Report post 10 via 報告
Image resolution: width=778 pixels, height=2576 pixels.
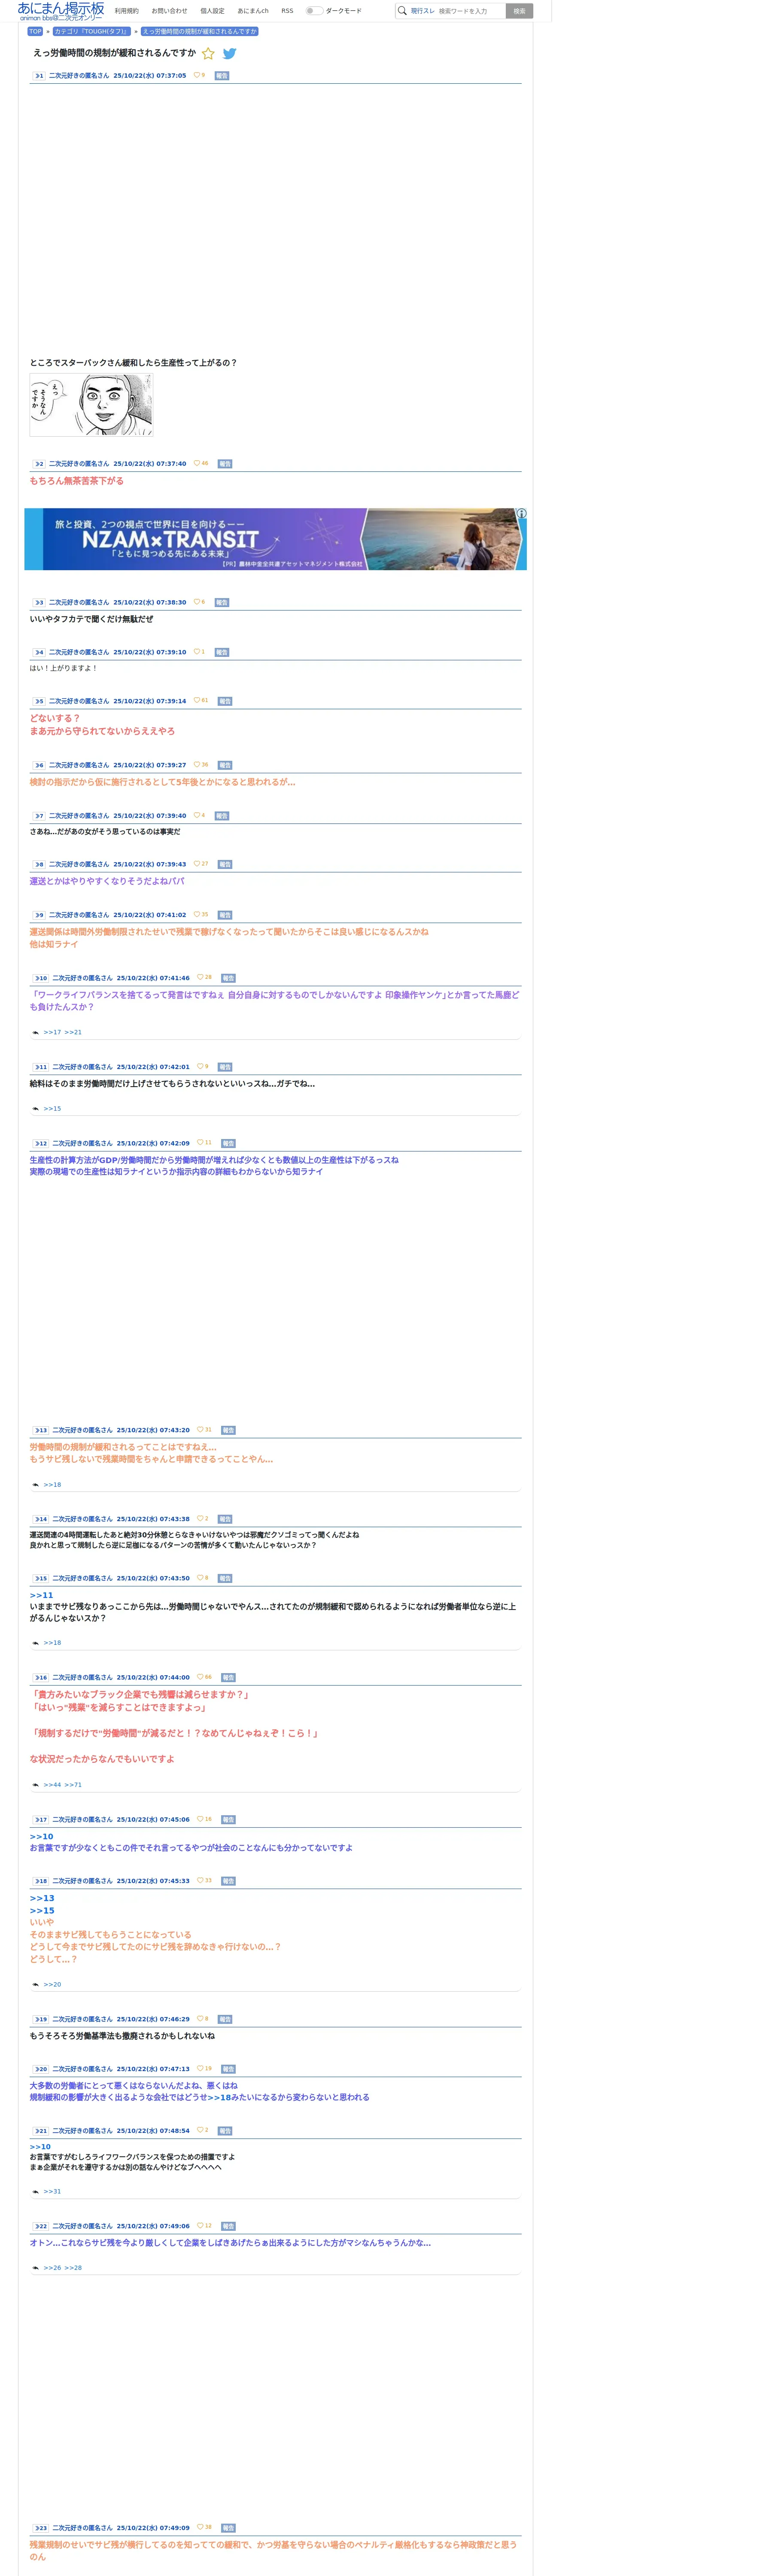228,978
